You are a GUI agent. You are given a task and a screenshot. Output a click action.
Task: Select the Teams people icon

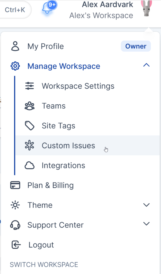pos(29,106)
